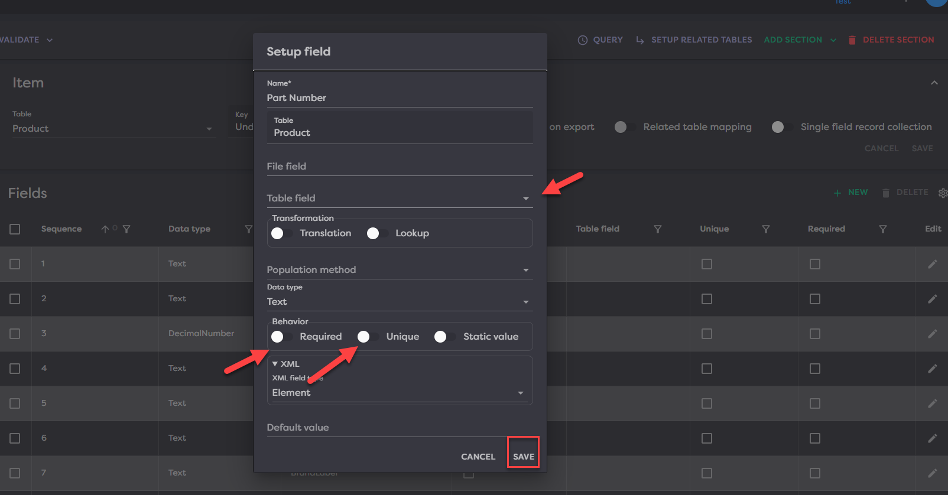Toggle the Unique behavior switch
The width and height of the screenshot is (948, 495).
(368, 337)
